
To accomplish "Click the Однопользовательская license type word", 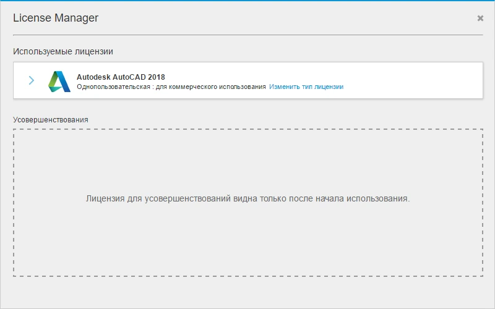I will coord(113,87).
